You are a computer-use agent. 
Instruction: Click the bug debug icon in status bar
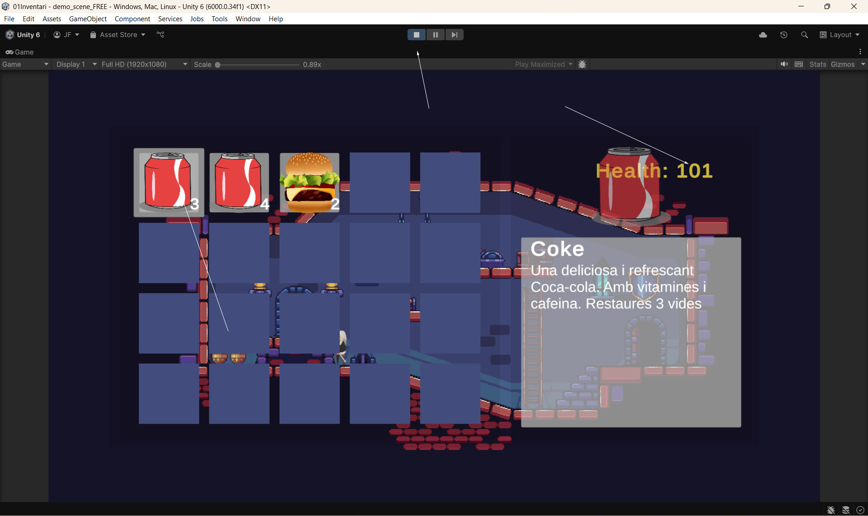point(830,510)
